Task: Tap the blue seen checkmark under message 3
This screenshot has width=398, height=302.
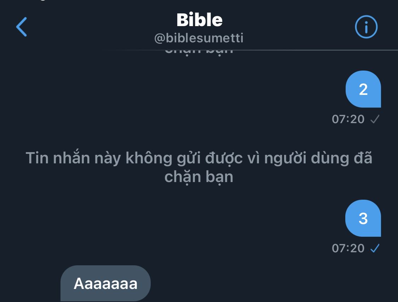Action: [375, 248]
